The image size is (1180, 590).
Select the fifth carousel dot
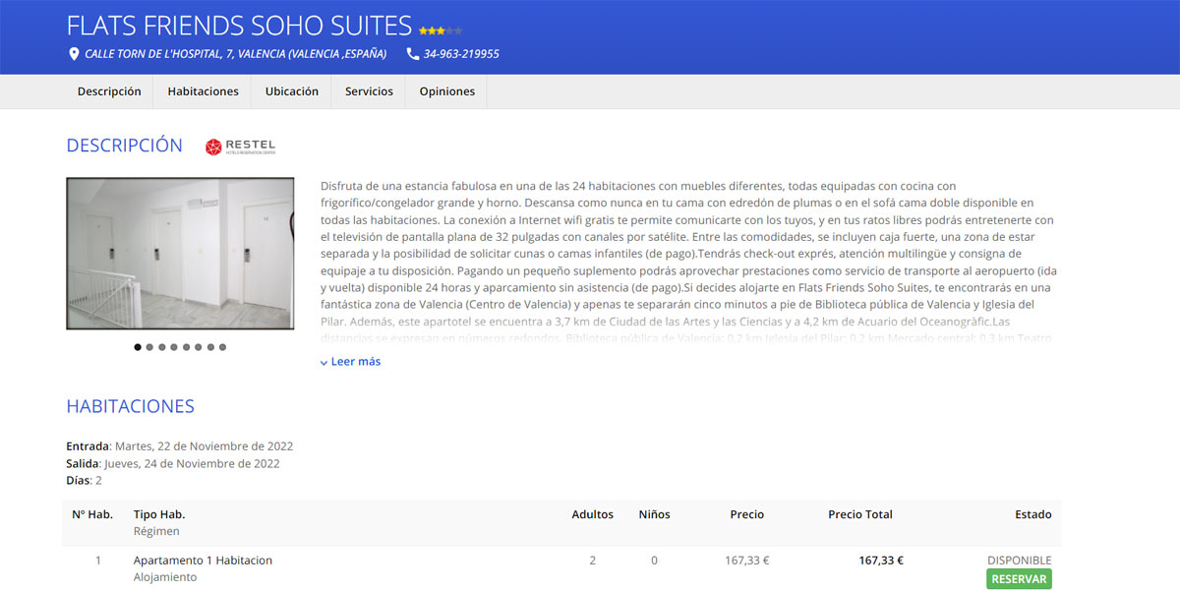[x=187, y=347]
